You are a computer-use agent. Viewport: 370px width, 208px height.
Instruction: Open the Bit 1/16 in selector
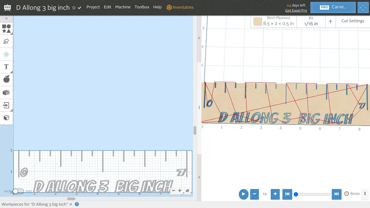pos(311,21)
